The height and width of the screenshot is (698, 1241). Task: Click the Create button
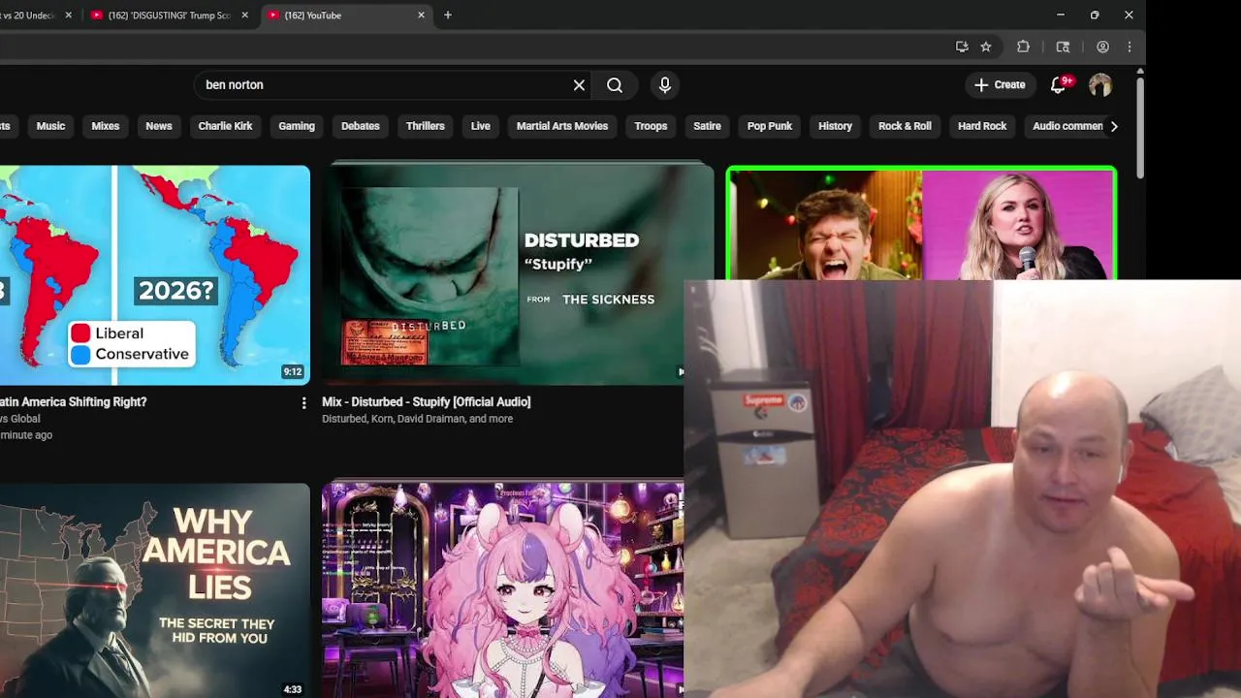1000,85
